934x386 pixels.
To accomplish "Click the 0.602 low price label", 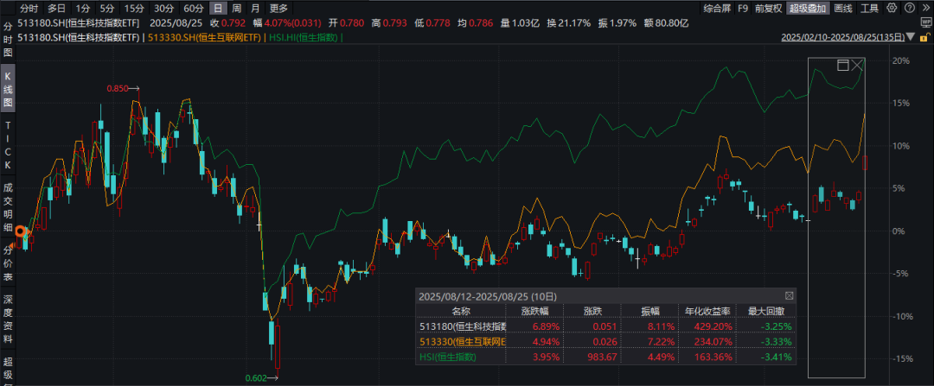I will tap(255, 377).
